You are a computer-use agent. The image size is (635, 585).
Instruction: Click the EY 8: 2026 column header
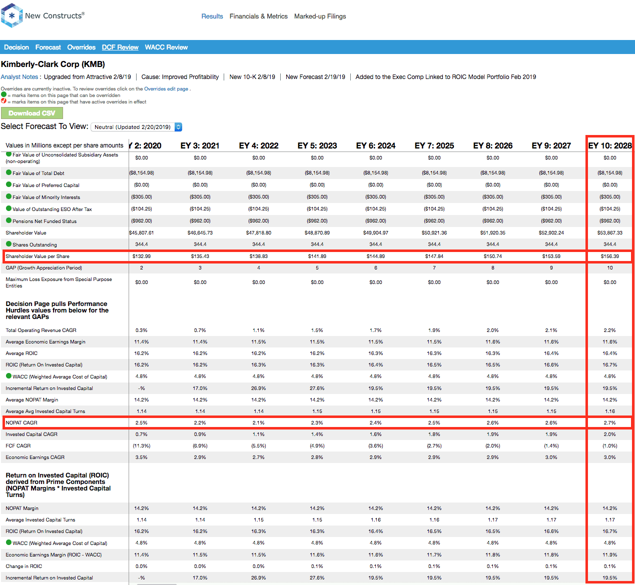493,145
